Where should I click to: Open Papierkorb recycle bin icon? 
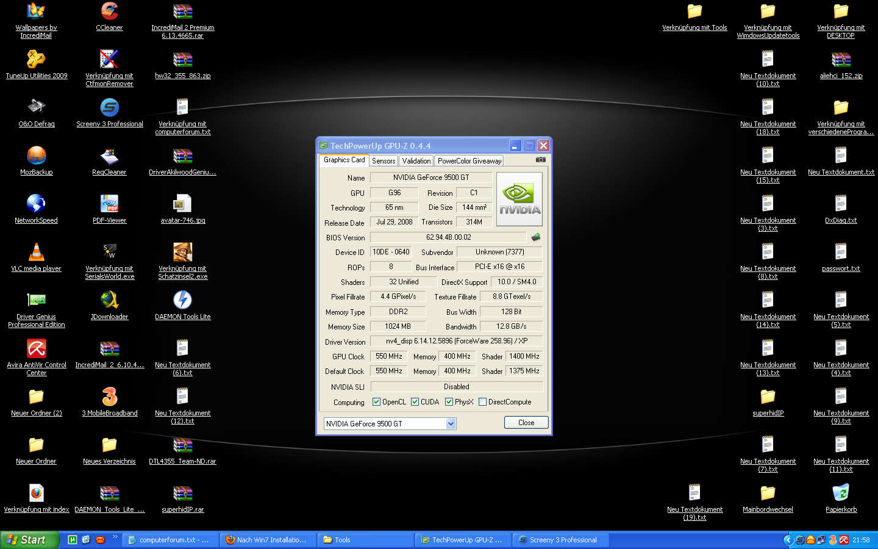(x=841, y=498)
